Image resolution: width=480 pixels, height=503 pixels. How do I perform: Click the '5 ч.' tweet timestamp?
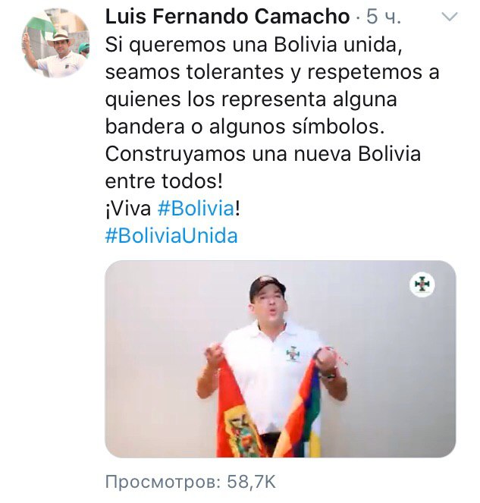click(x=384, y=17)
